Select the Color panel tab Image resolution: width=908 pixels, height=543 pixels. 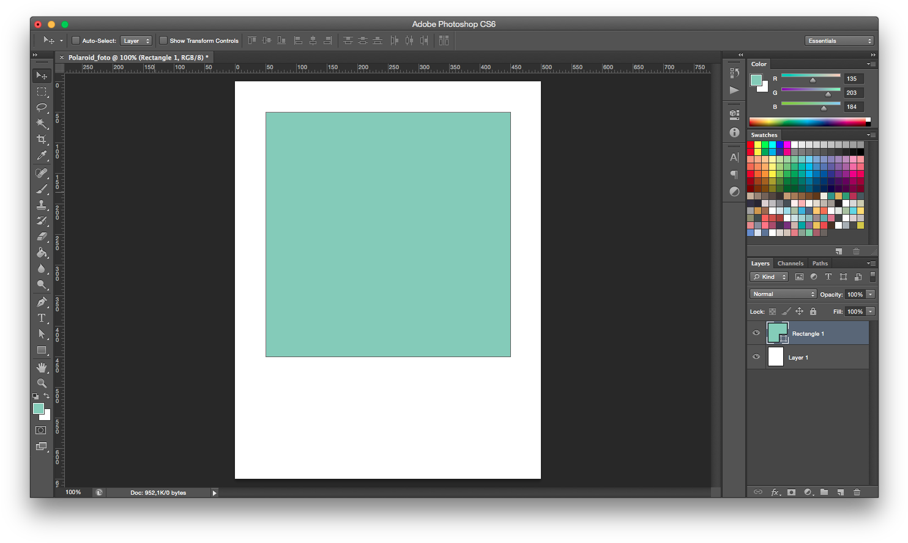click(x=759, y=64)
